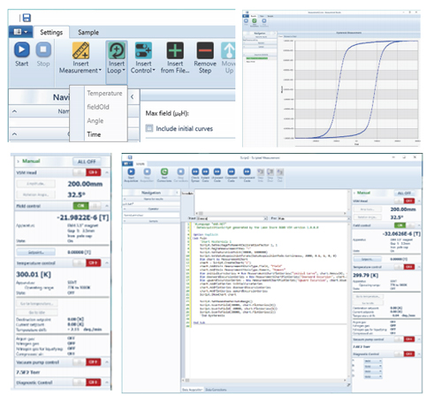Click the save floppy disk icon

pyautogui.click(x=27, y=18)
